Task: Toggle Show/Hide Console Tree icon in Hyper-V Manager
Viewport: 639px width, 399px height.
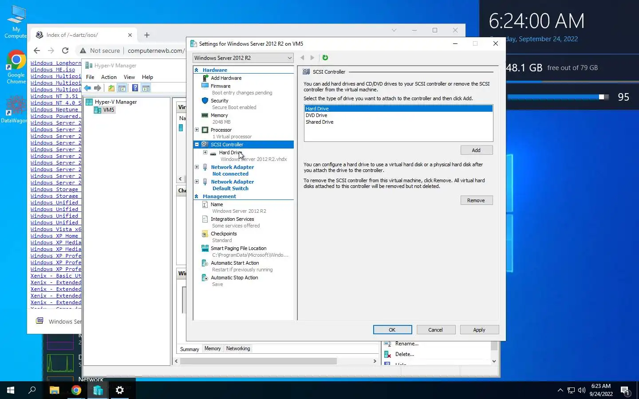Action: [122, 88]
